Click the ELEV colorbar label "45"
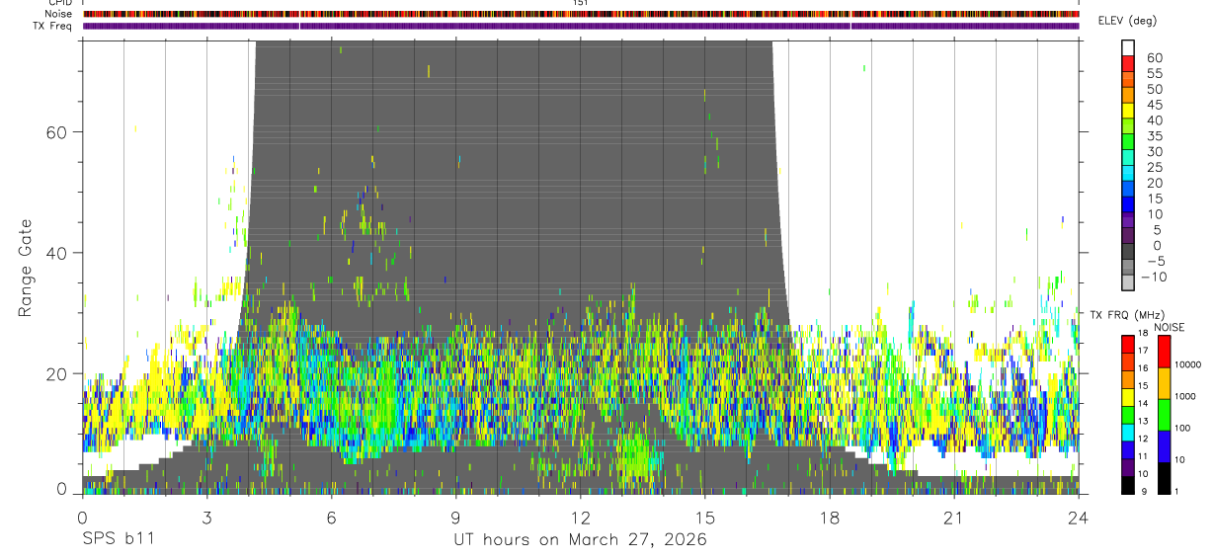1213x560 pixels. point(1154,105)
